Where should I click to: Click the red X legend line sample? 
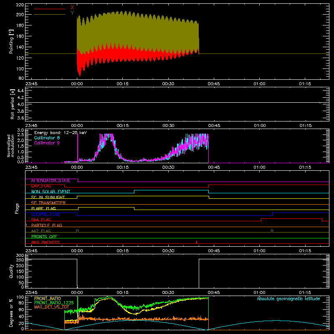tap(50, 9)
